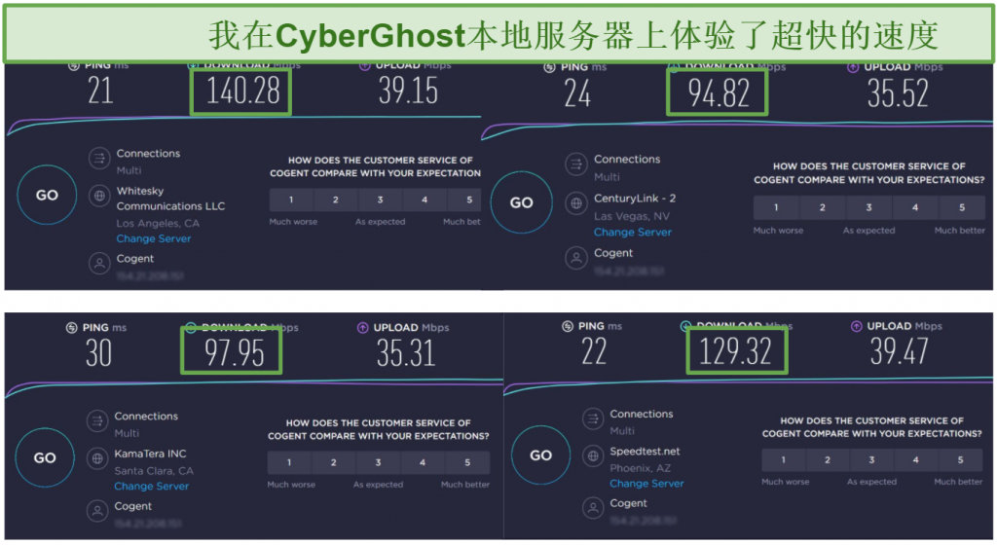Image resolution: width=997 pixels, height=545 pixels.
Task: Rate 1 in Phoenix panel survey
Action: 784,460
